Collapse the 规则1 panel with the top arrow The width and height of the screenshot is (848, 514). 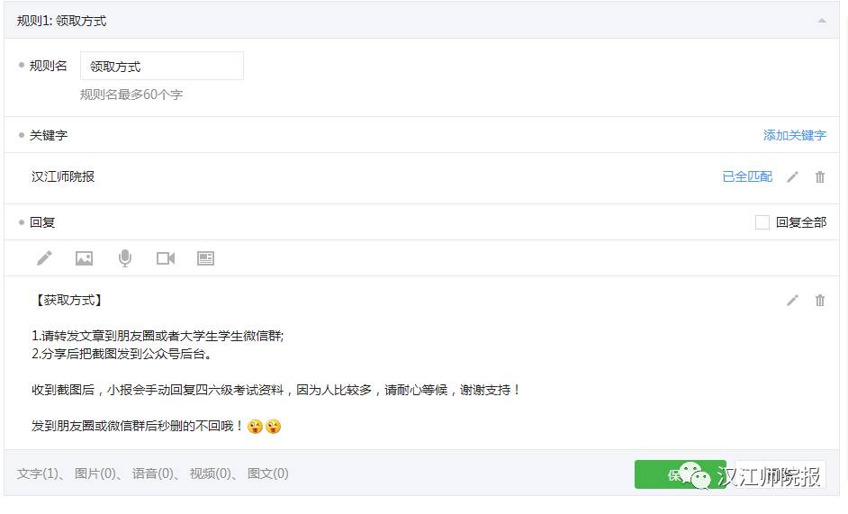pyautogui.click(x=821, y=21)
